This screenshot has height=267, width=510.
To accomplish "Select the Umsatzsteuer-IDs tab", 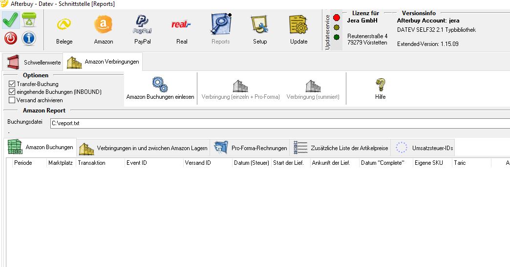I will pos(424,148).
